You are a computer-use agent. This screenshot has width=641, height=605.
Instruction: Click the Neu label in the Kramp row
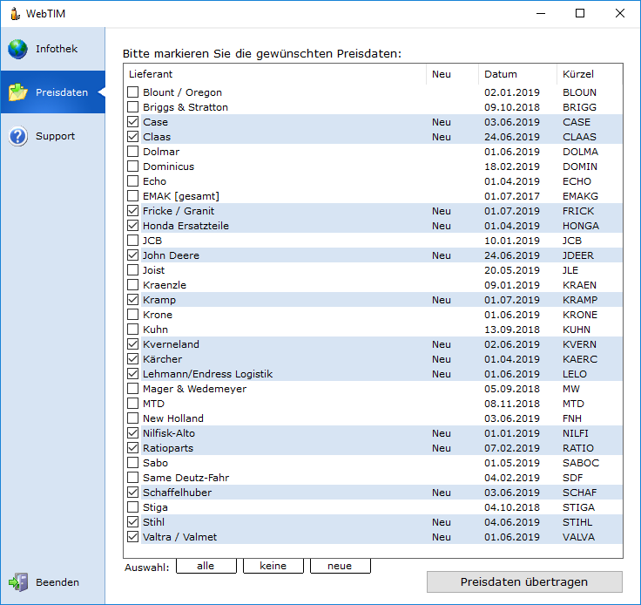click(442, 300)
